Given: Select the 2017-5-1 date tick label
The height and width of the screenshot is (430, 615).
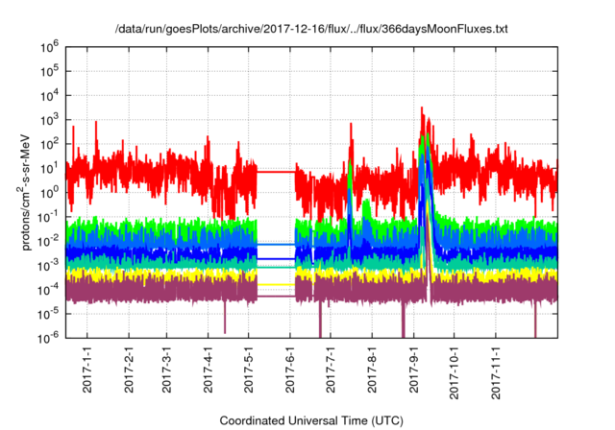Looking at the screenshot, I should point(248,370).
